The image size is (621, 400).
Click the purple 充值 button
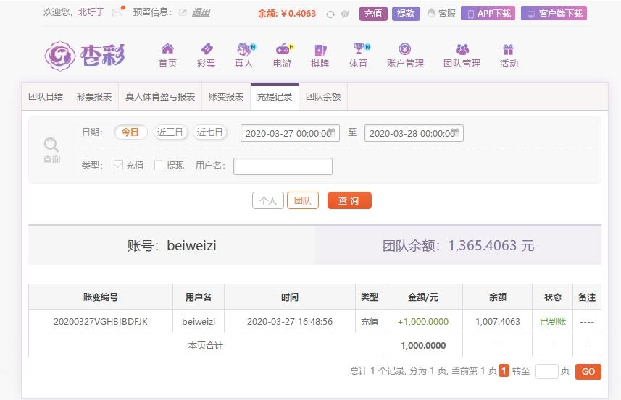click(373, 14)
